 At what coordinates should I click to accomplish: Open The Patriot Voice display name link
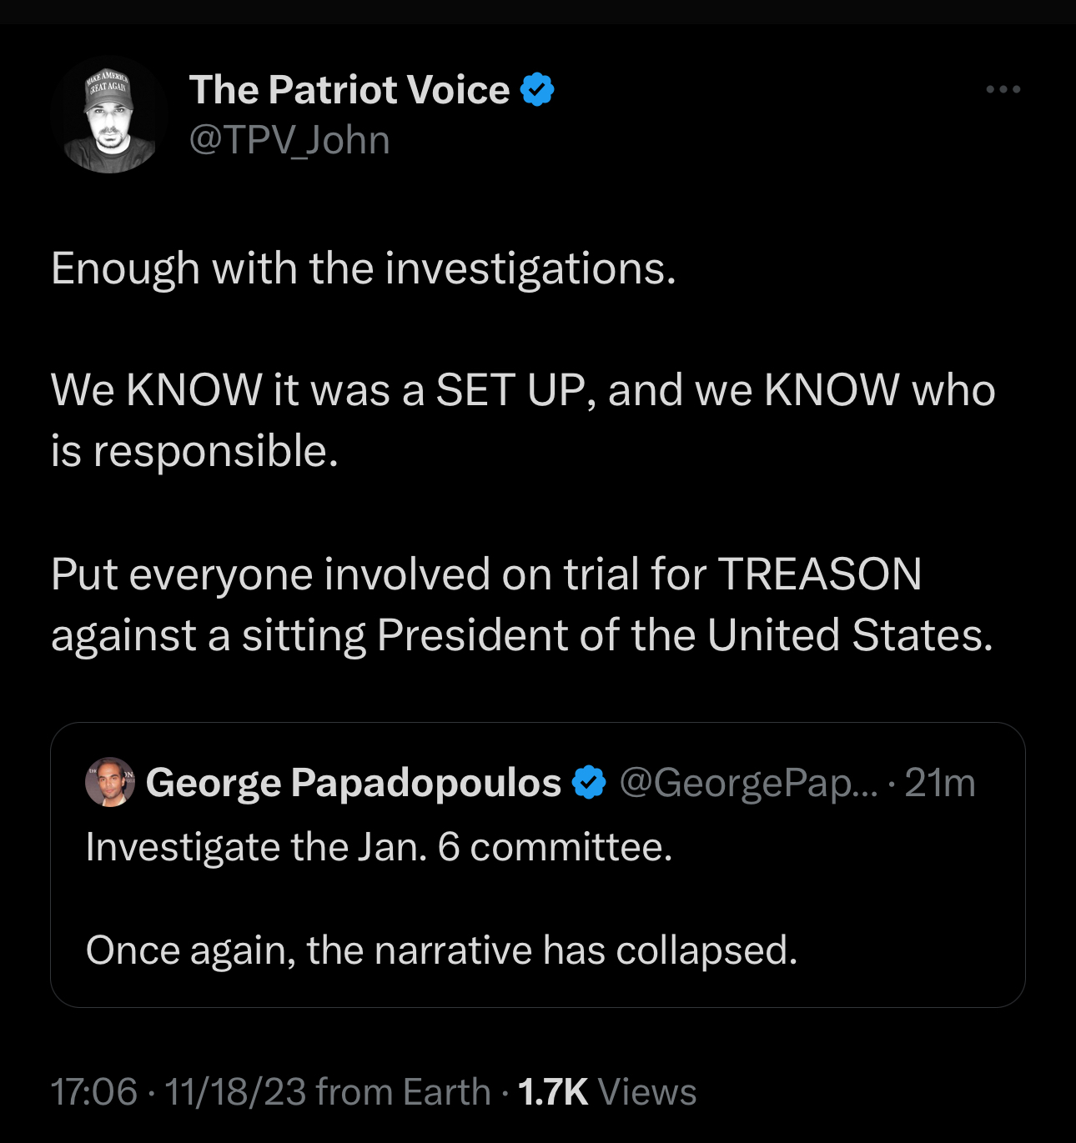(349, 89)
